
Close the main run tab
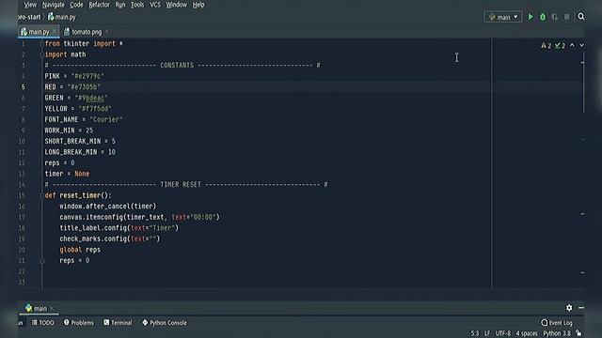pyautogui.click(x=52, y=308)
